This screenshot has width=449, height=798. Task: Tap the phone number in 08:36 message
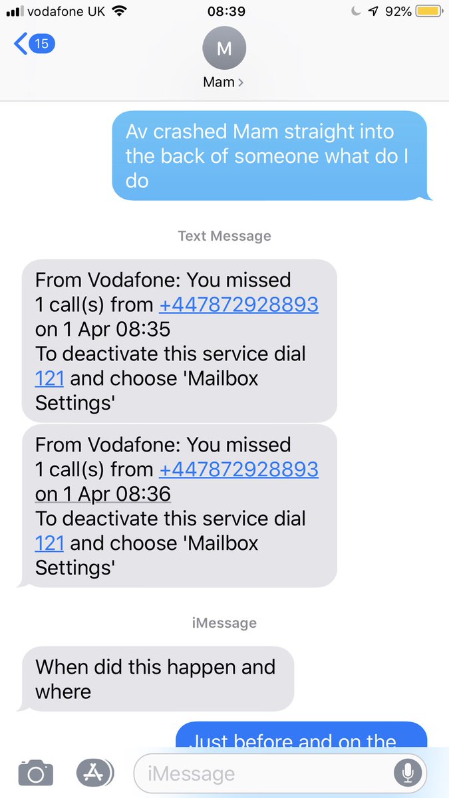point(239,469)
